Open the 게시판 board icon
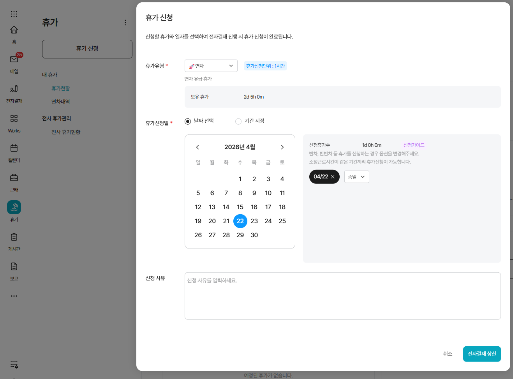Screen dimensions: 513x379 tap(14, 237)
